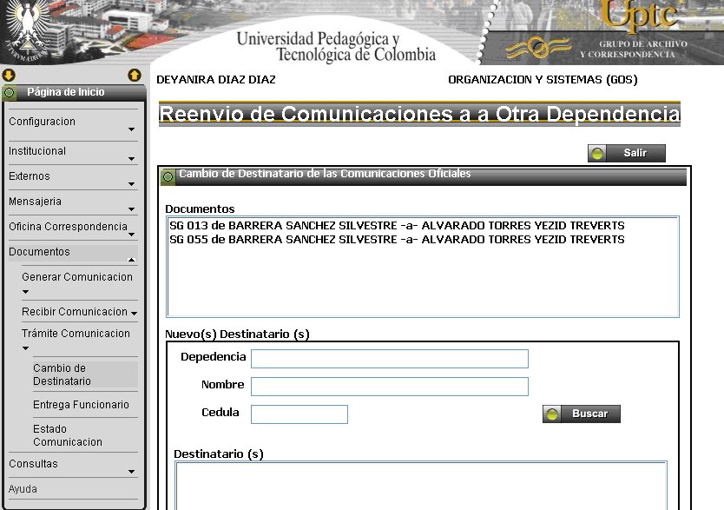Focus the Nombre input field

[x=390, y=387]
